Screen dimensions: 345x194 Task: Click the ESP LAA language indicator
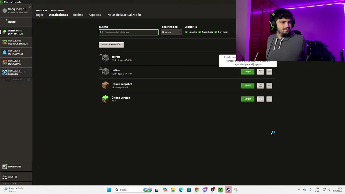[x=317, y=190]
